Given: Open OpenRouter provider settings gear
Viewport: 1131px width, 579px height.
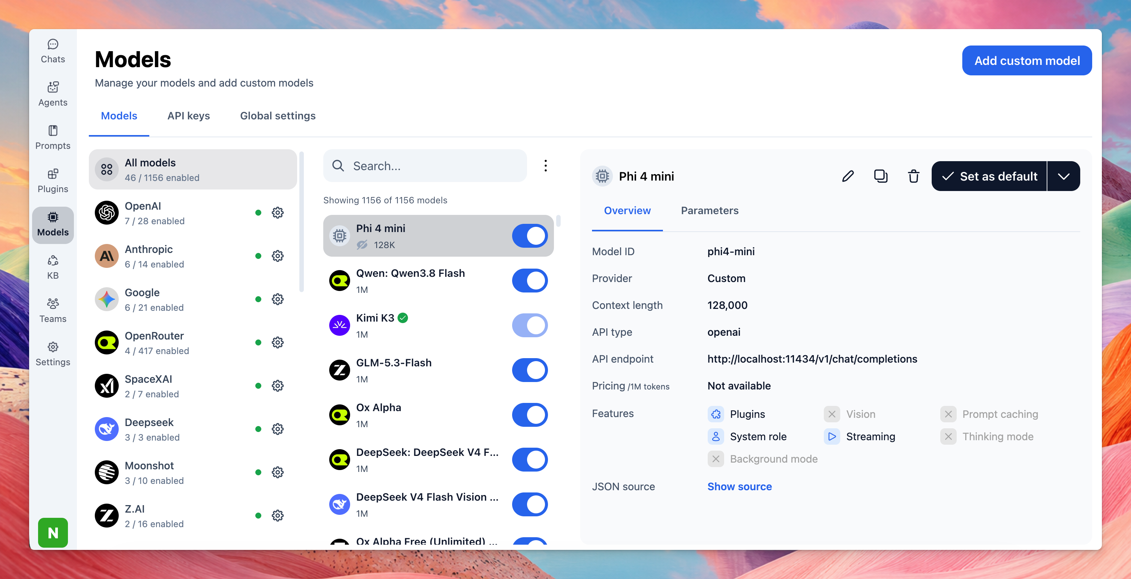Looking at the screenshot, I should 277,342.
